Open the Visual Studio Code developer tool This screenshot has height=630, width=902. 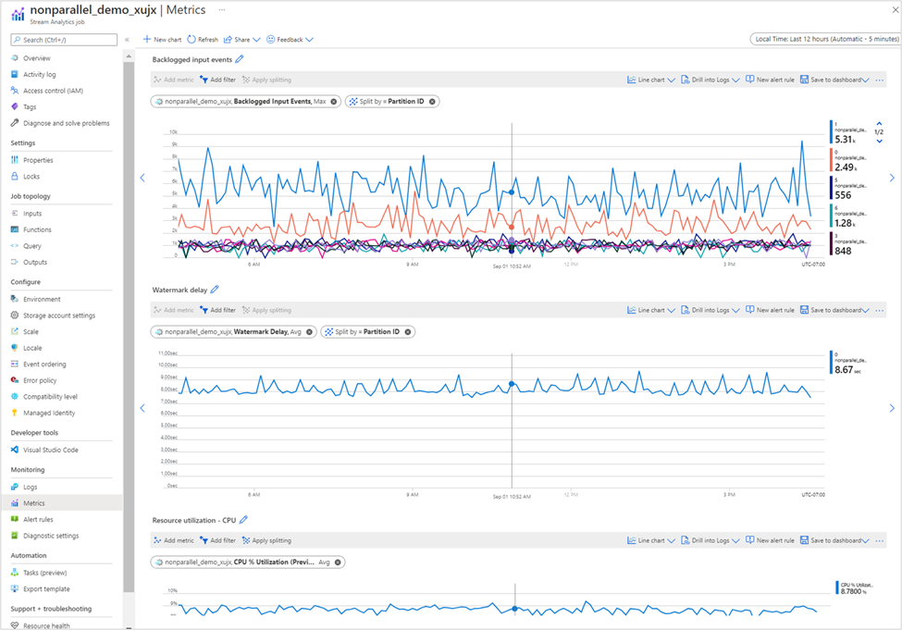pyautogui.click(x=51, y=450)
